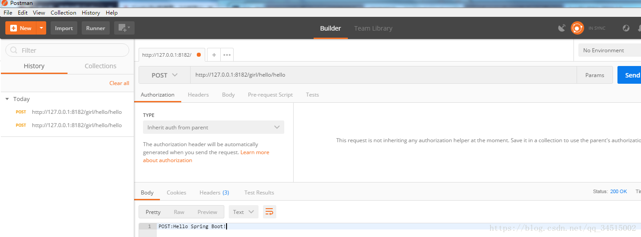Click the globe icon in header
The width and height of the screenshot is (641, 237).
click(626, 28)
